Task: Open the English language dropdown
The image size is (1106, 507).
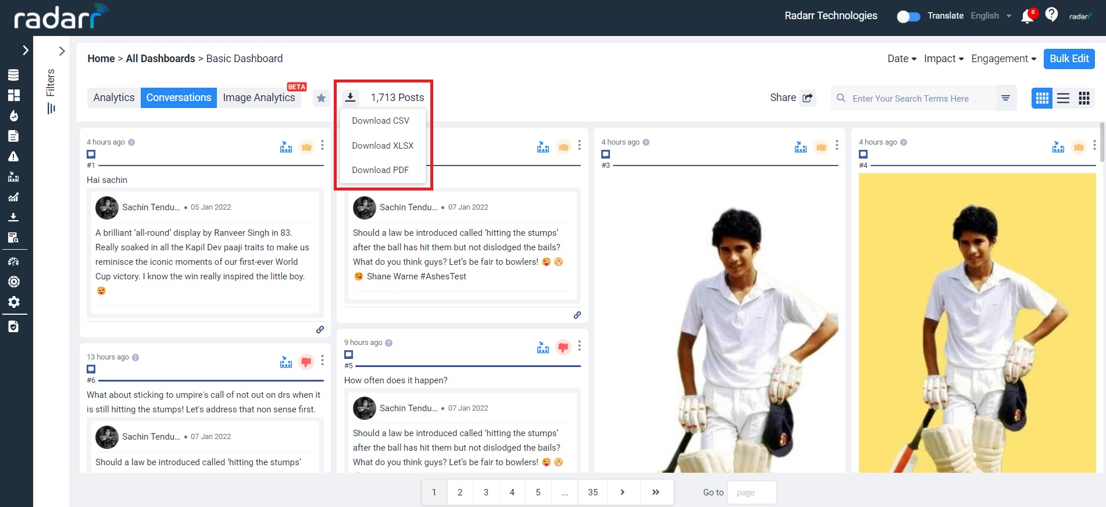Action: point(991,16)
